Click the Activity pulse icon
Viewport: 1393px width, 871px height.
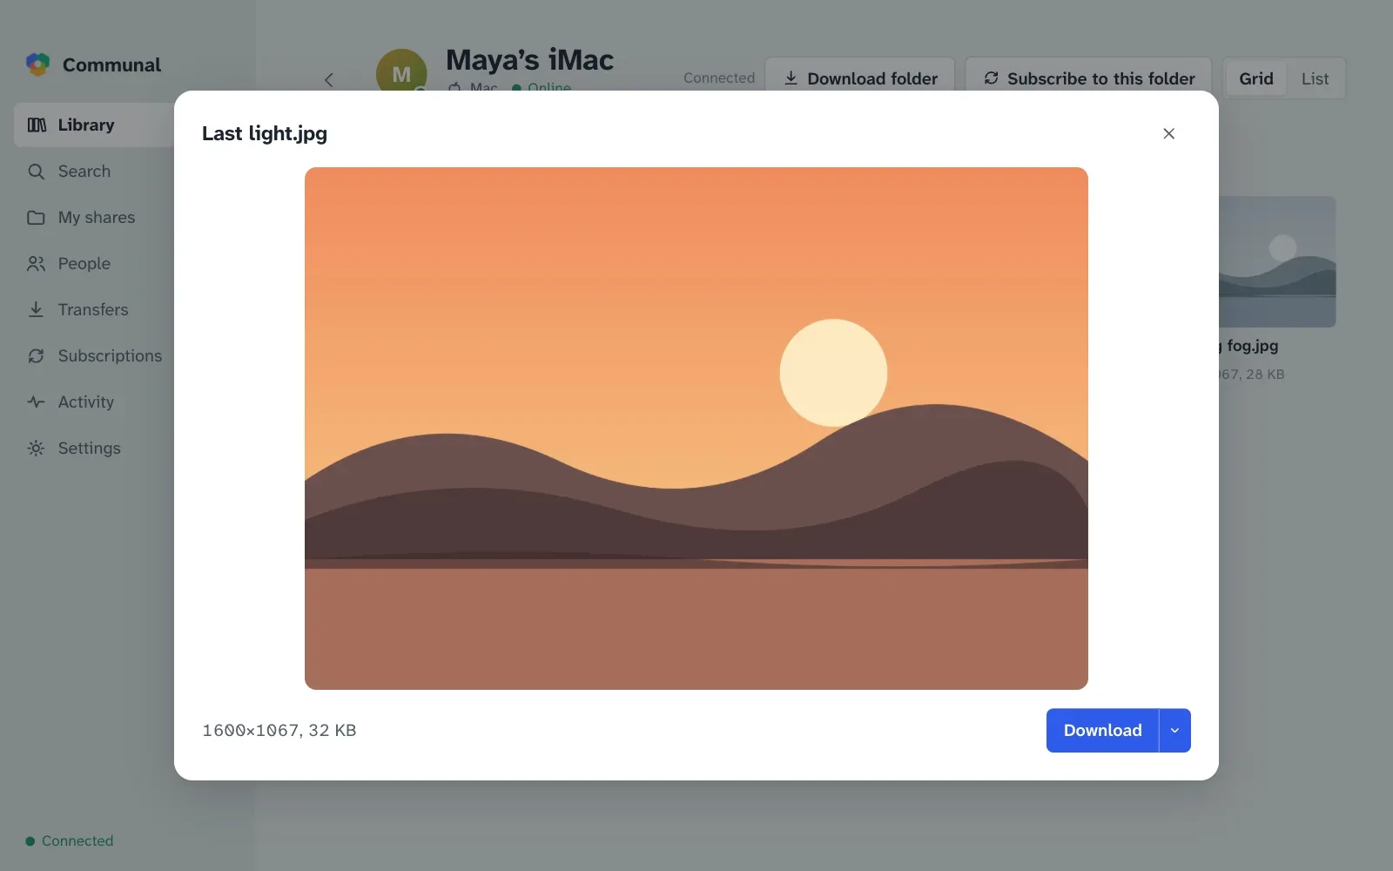click(36, 402)
